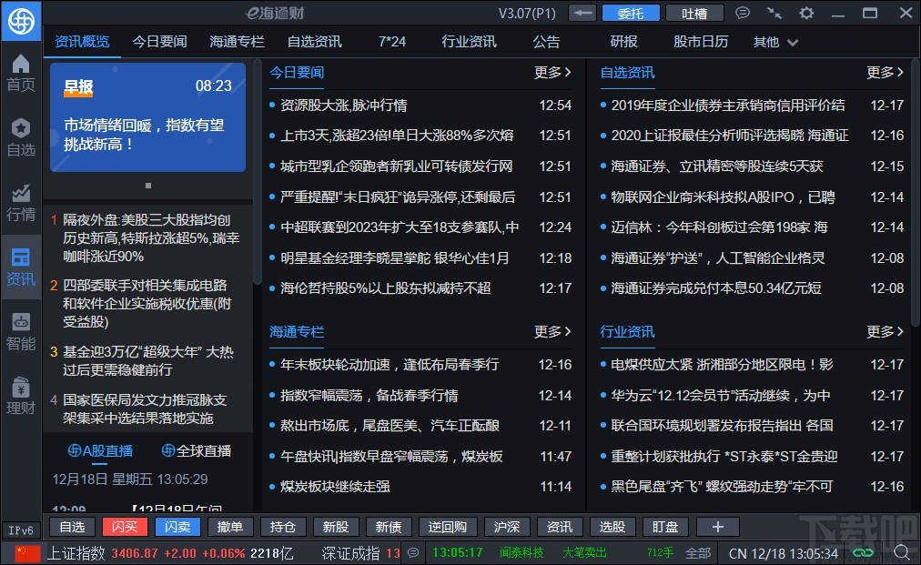Enable 闪买 quick-buy mode

tap(125, 526)
